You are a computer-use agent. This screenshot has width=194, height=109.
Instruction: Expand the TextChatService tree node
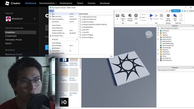click(x=158, y=60)
